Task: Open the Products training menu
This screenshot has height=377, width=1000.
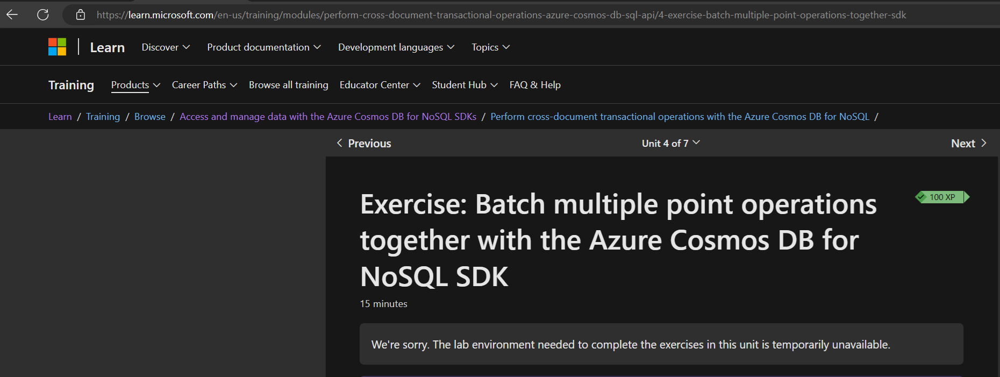Action: (x=135, y=85)
